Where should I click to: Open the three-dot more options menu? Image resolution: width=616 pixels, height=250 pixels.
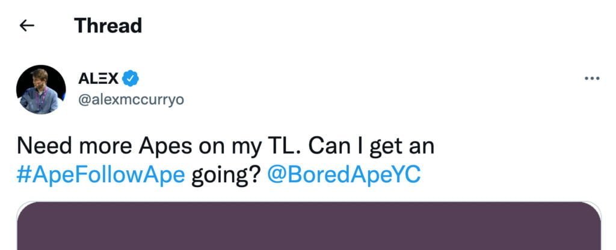pos(592,79)
